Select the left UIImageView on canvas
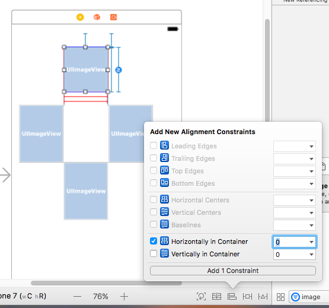329x308 pixels. coord(41,134)
